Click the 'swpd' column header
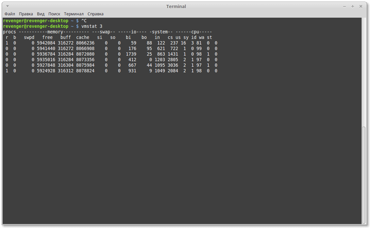 [29, 37]
